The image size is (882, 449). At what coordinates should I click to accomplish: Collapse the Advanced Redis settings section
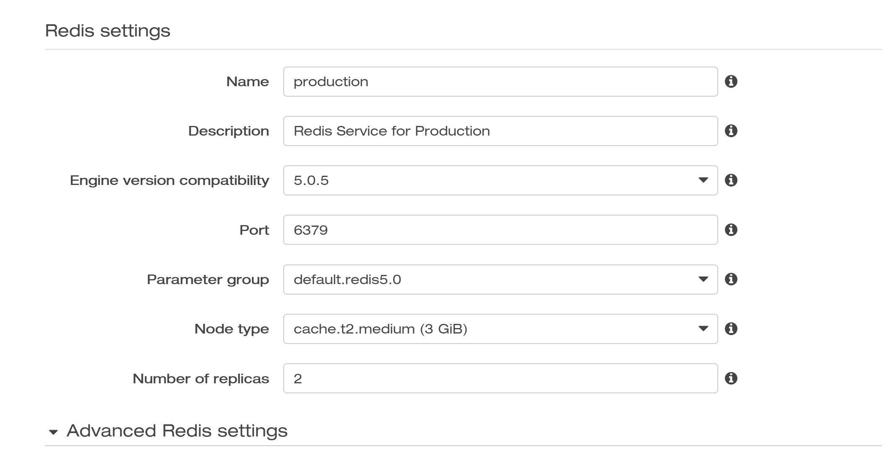pyautogui.click(x=53, y=432)
